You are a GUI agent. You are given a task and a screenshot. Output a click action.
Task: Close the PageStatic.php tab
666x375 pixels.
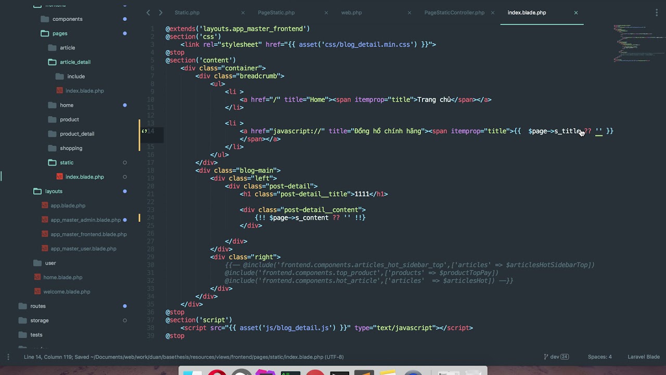(326, 12)
